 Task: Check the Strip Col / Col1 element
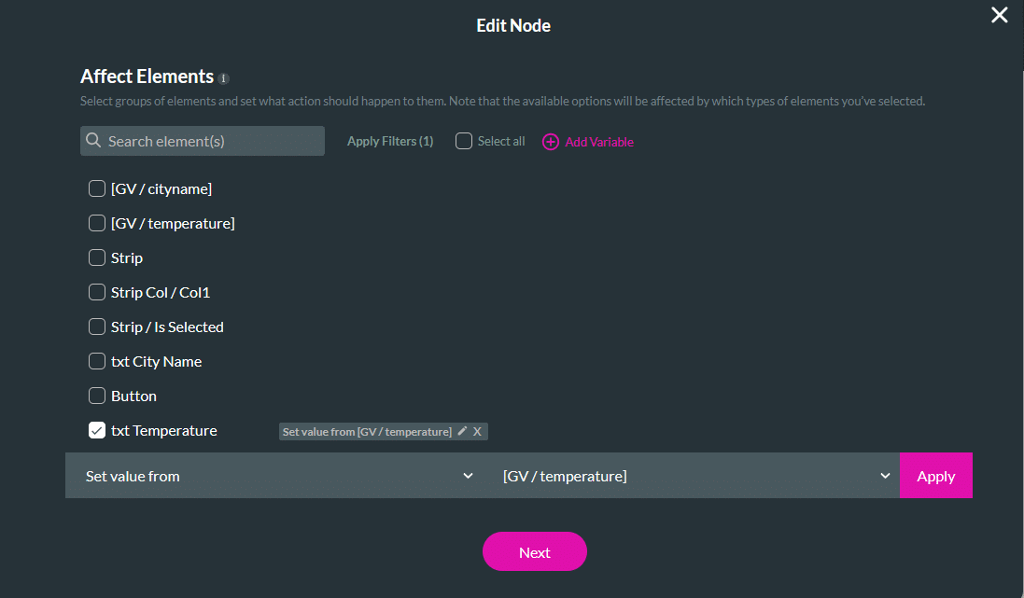click(x=96, y=292)
